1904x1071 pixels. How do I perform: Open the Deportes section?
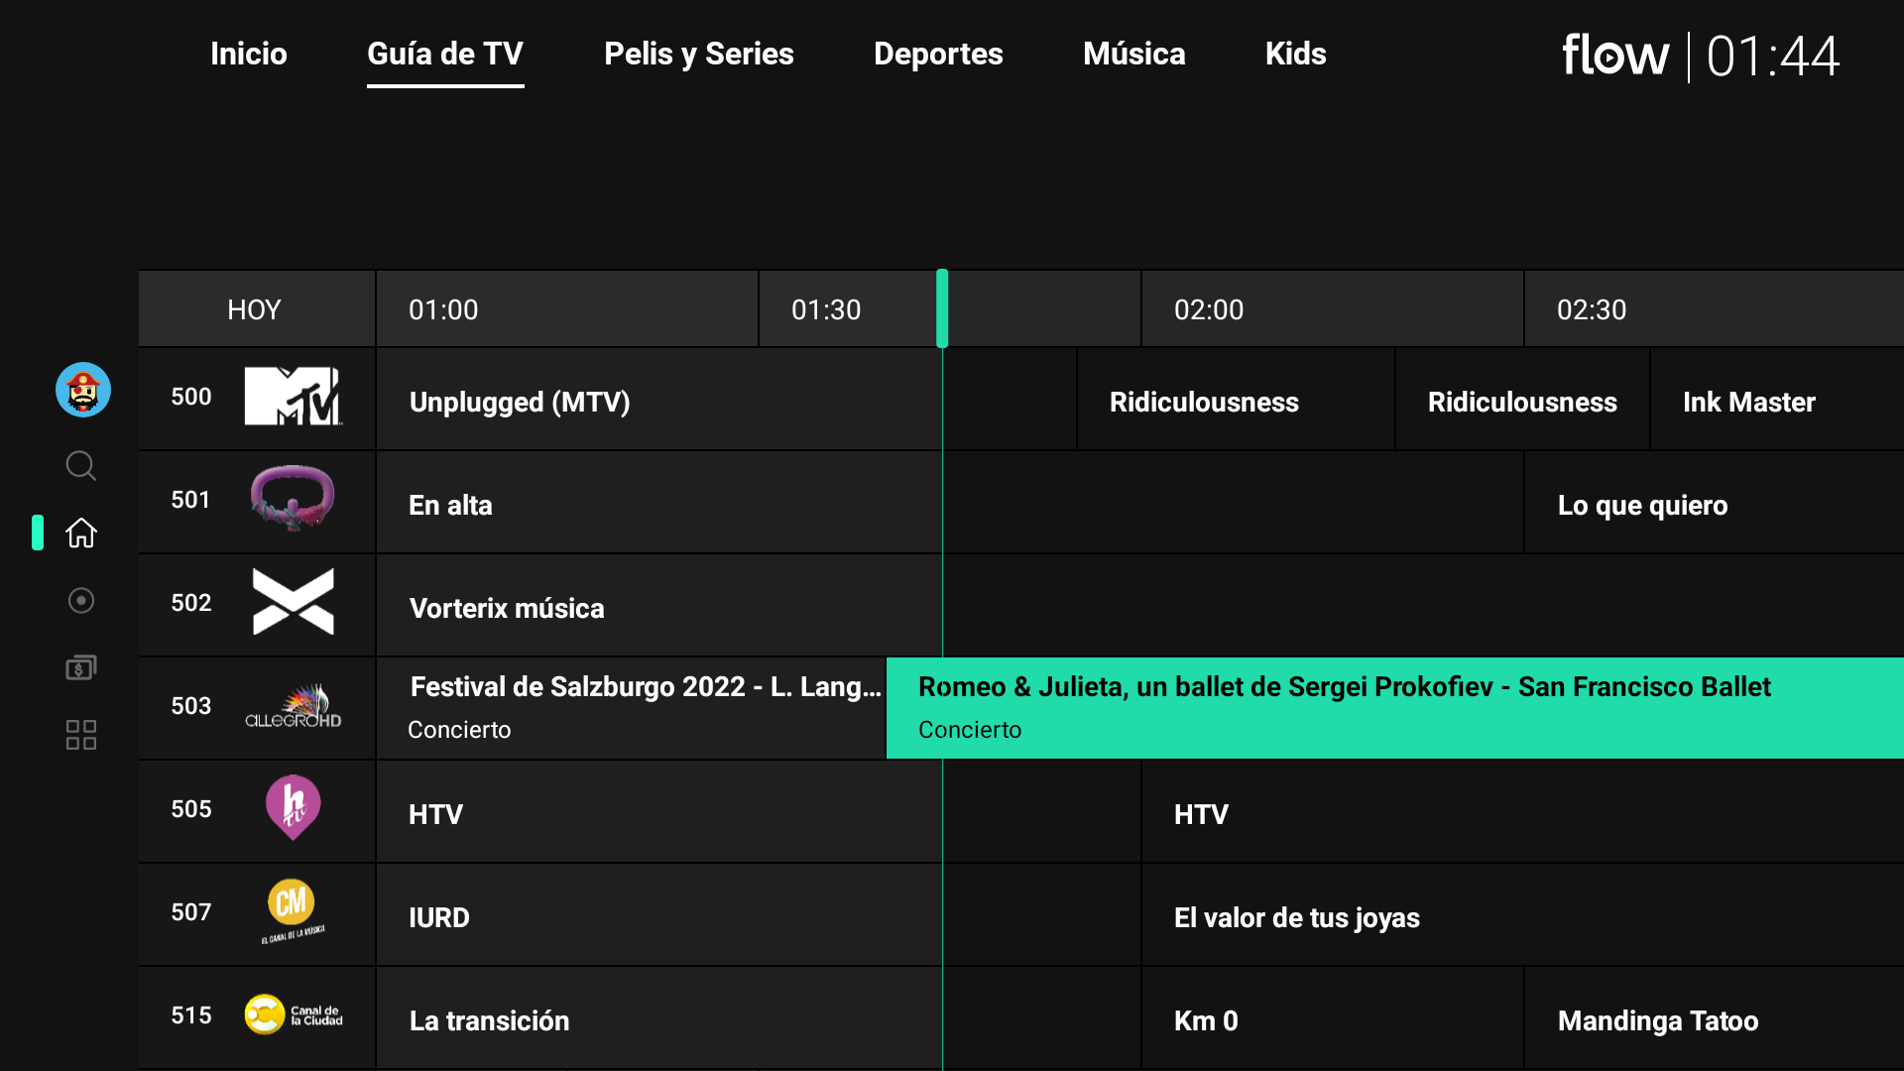938,54
